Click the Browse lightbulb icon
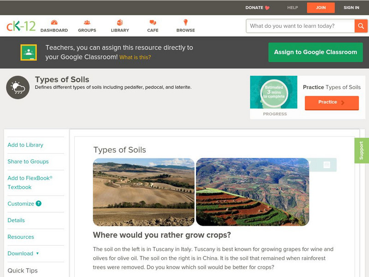This screenshot has height=277, width=369. click(185, 23)
